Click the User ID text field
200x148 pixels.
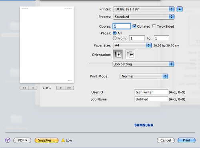[x=151, y=92]
